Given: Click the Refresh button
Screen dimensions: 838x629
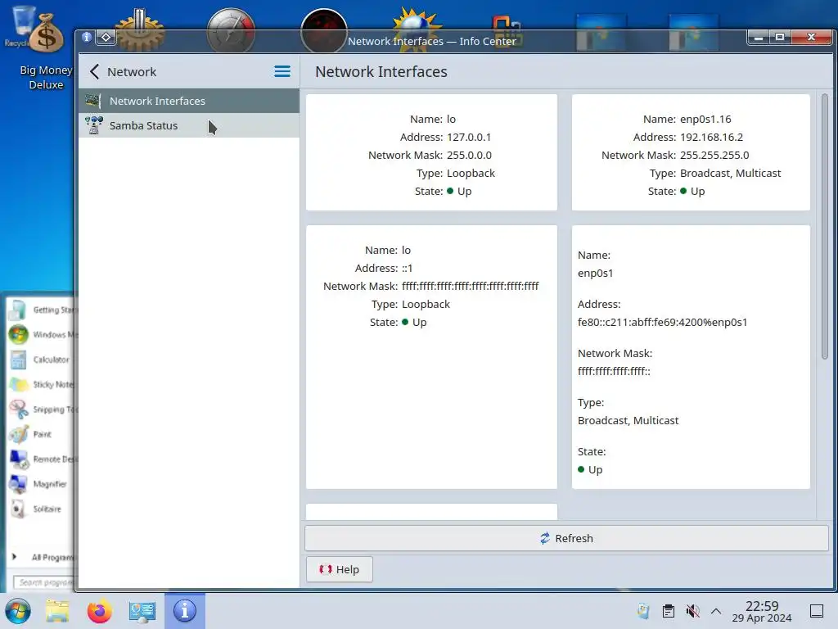Looking at the screenshot, I should pos(566,538).
